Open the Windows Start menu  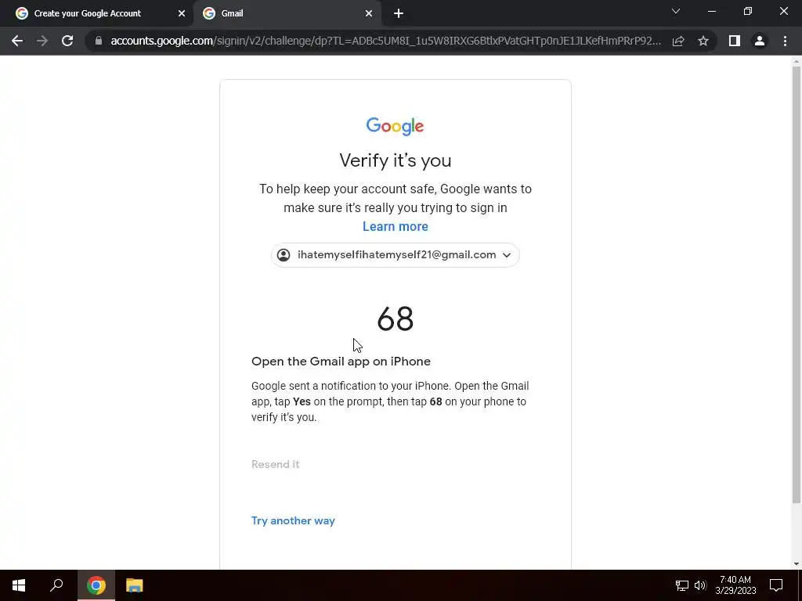click(x=19, y=585)
